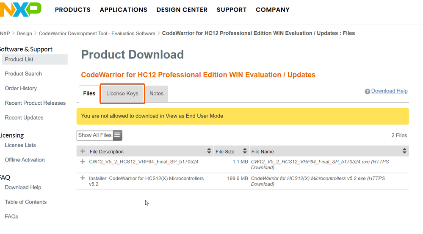
Task: Click the 1.1 MB file size cell
Action: (240, 162)
